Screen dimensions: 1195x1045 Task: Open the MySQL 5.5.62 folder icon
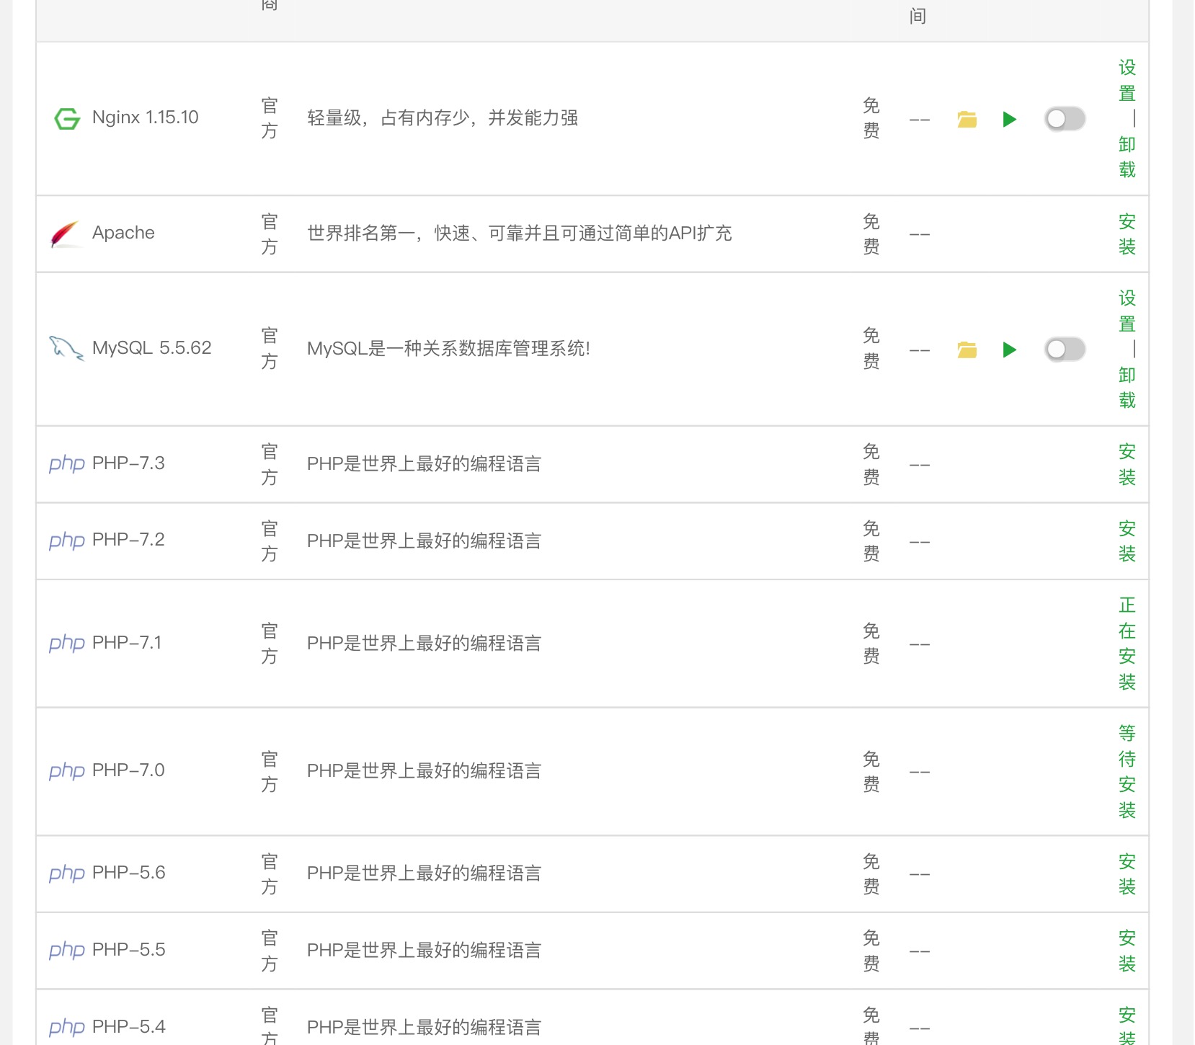point(967,350)
